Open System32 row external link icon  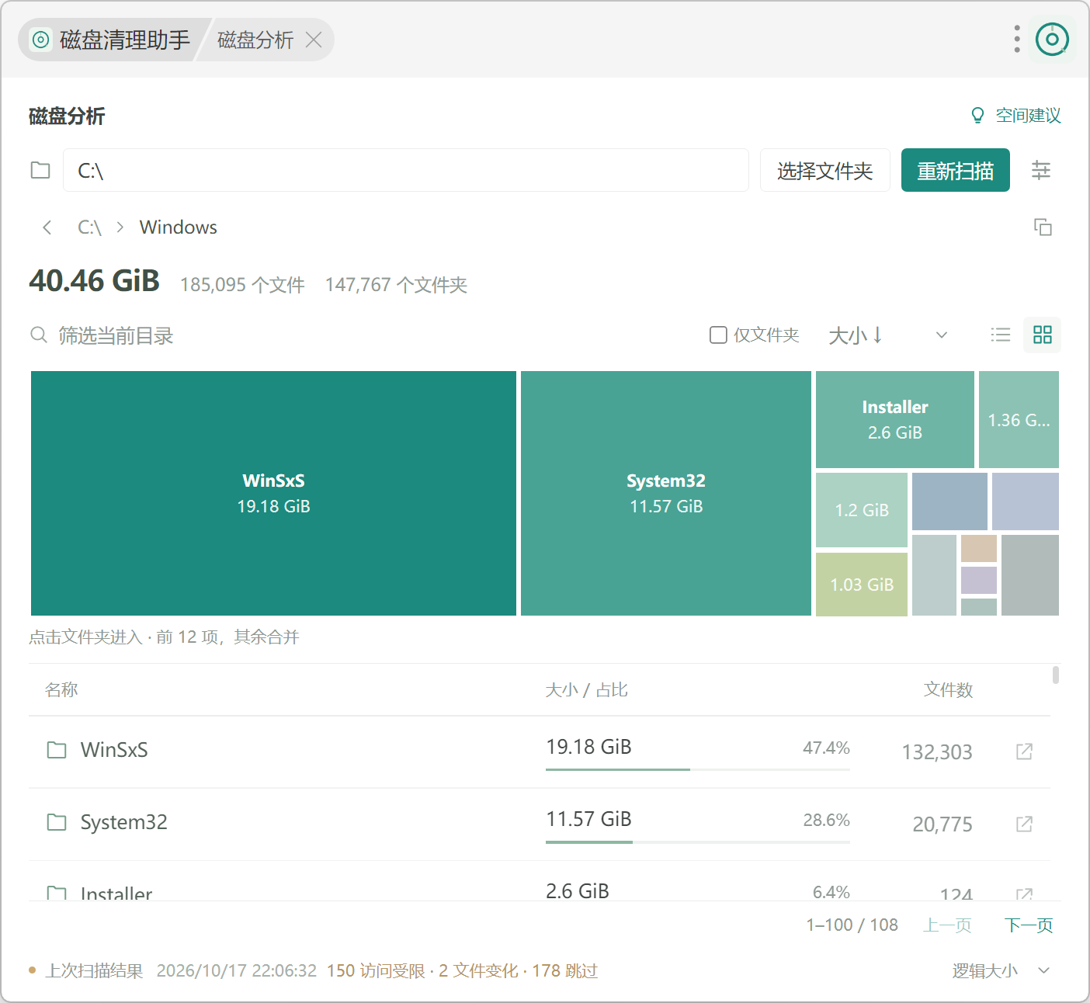coord(1024,824)
